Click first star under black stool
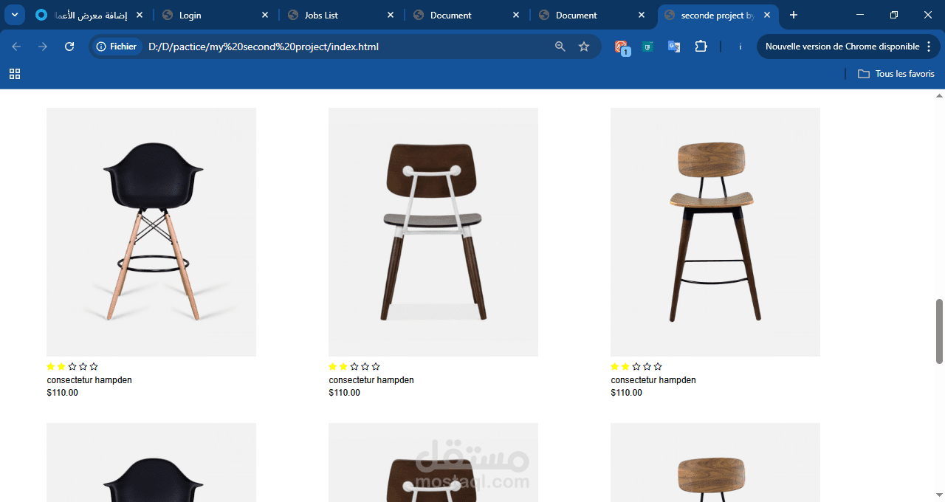 pyautogui.click(x=51, y=366)
